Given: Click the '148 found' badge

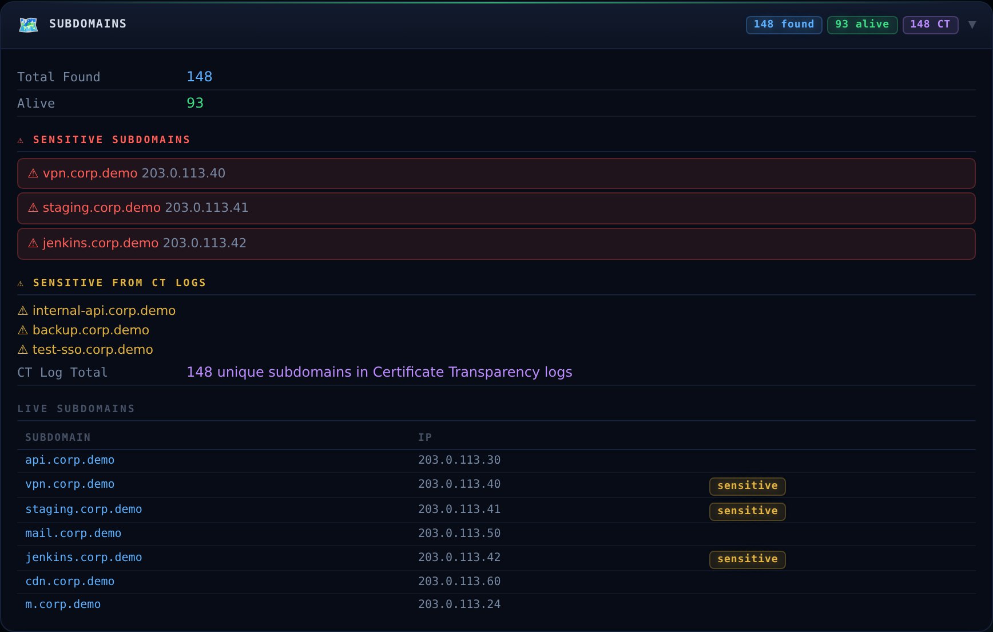Looking at the screenshot, I should tap(784, 25).
